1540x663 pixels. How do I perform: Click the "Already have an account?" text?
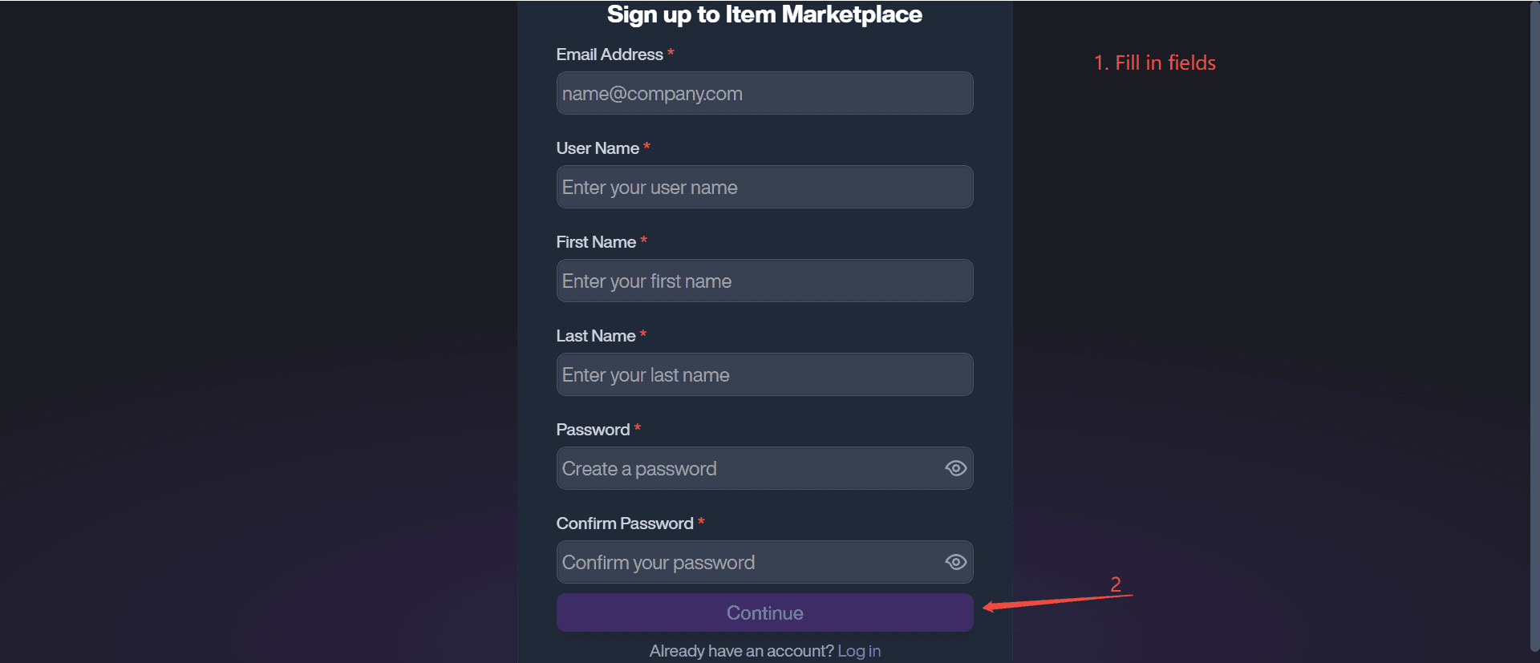pyautogui.click(x=741, y=651)
